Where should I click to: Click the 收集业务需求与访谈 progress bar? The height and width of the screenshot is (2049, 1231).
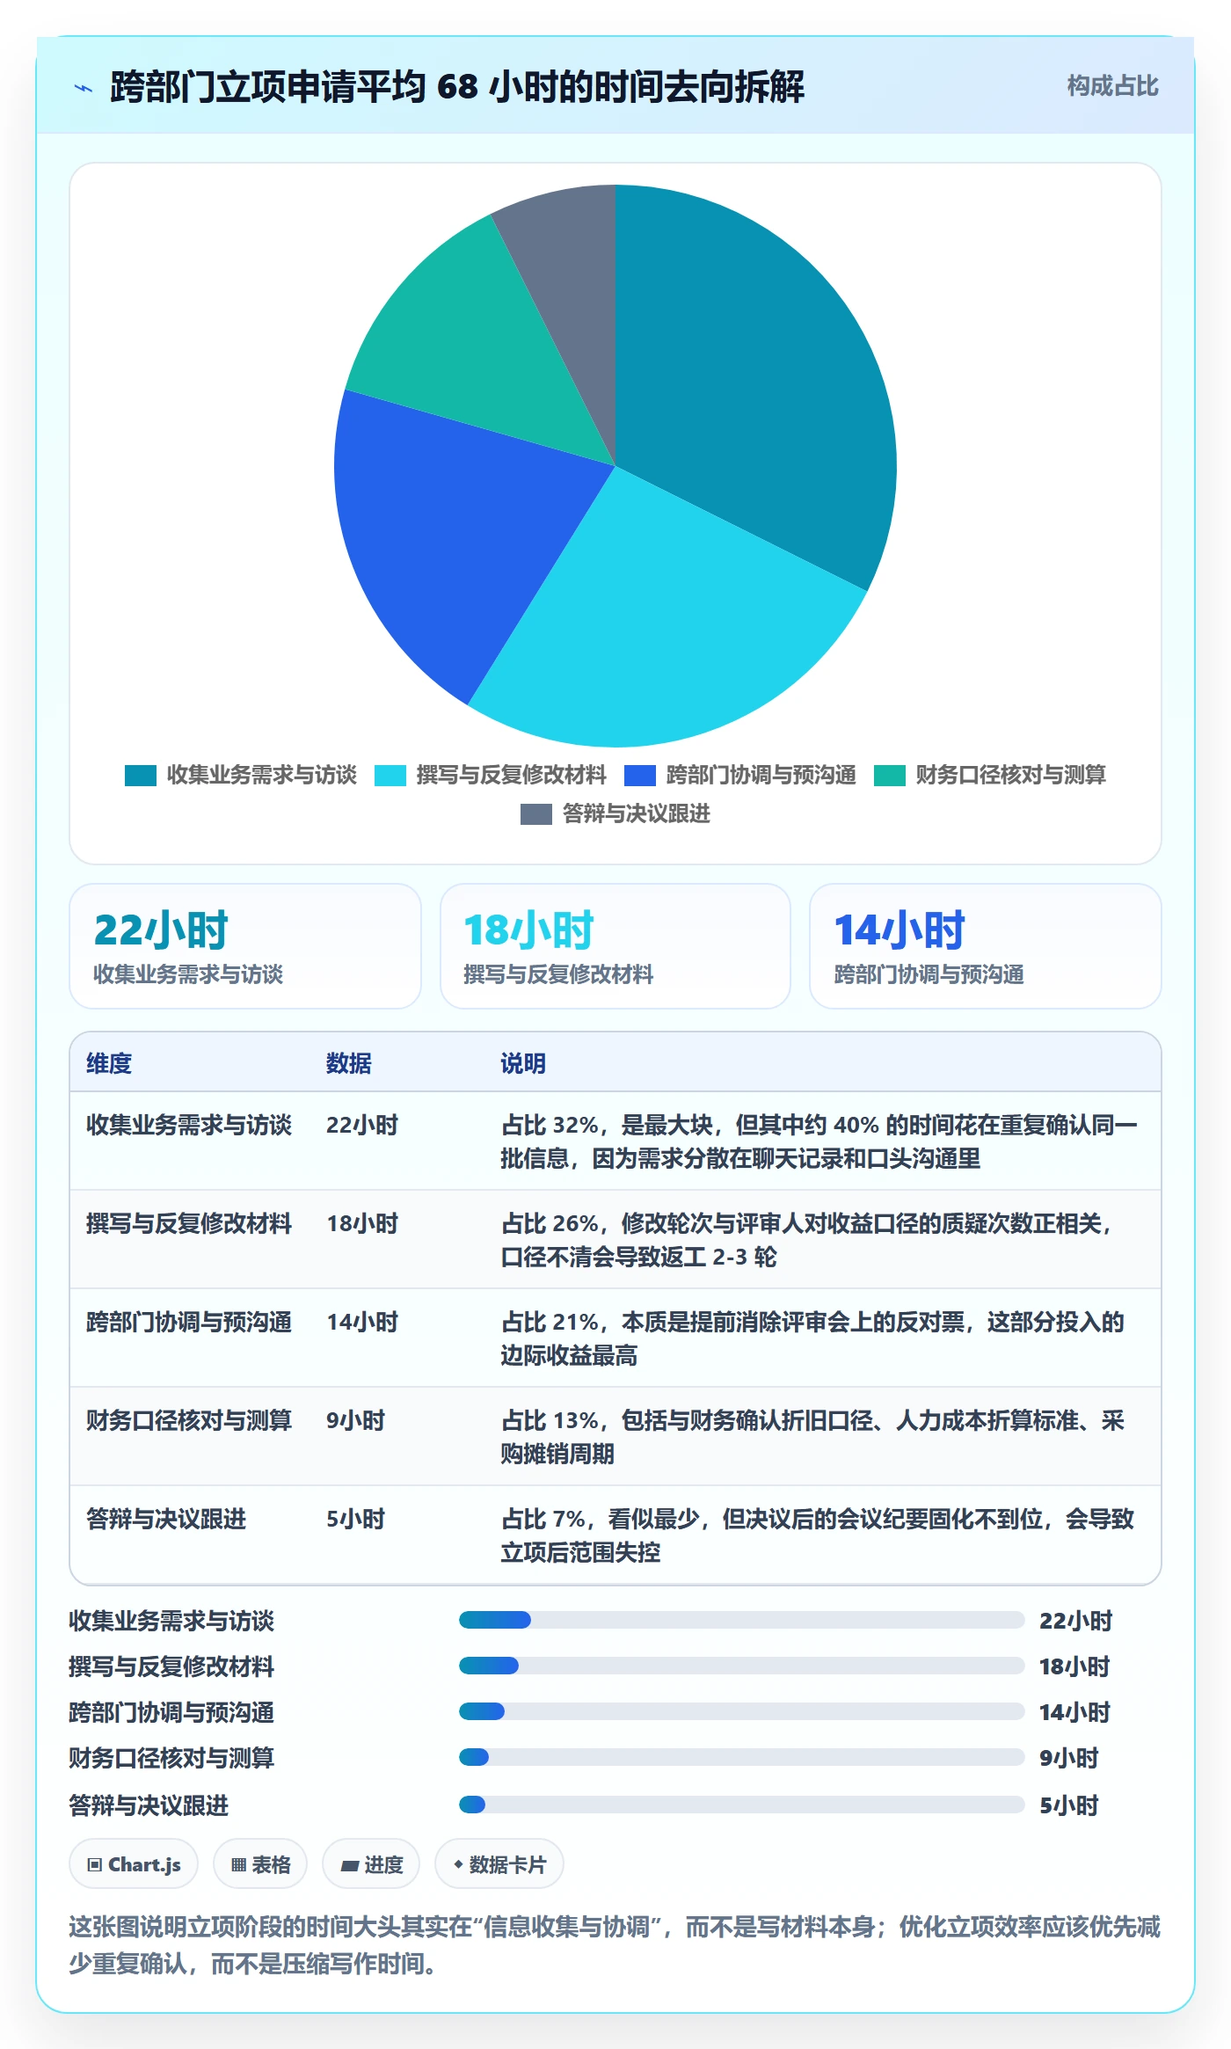pyautogui.click(x=741, y=1620)
